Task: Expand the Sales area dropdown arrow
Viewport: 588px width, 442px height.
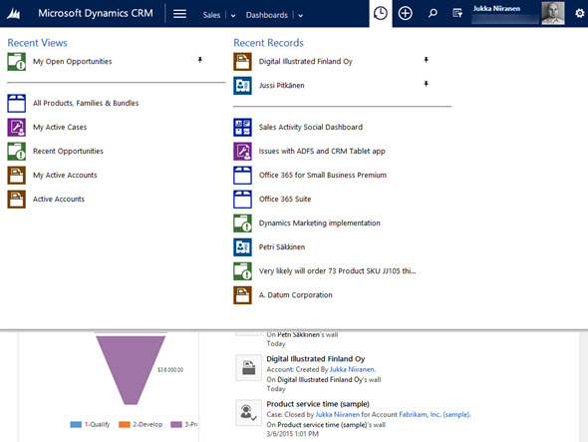Action: (x=233, y=15)
